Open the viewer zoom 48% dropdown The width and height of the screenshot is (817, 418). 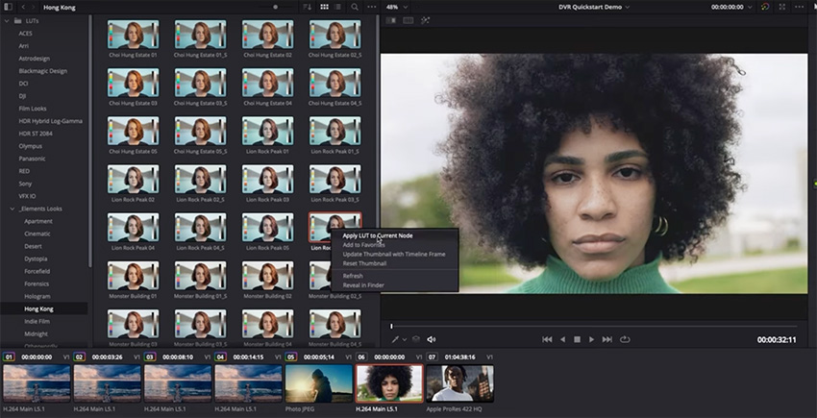[395, 7]
